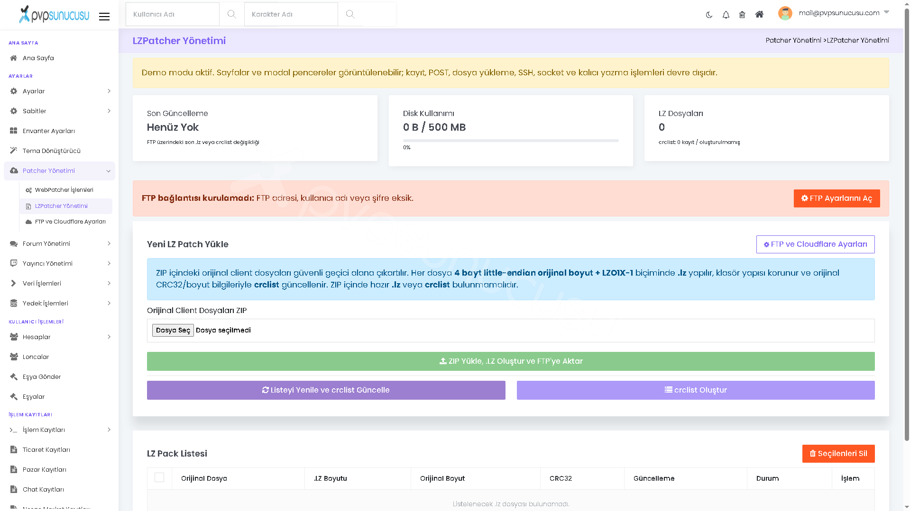Open notifications bell icon
The image size is (910, 511).
(x=726, y=15)
